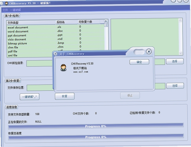191x147 pixels.
Task: Click the 确定 button in About dialog
Action: (x=139, y=62)
